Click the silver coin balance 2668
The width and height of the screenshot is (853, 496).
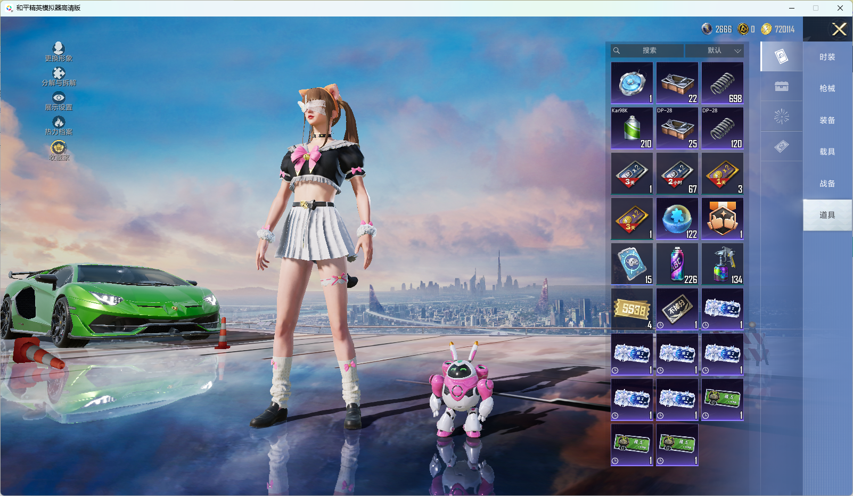[717, 29]
